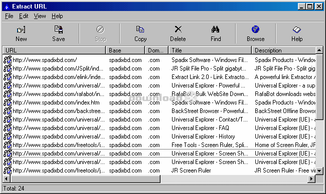Sort by the Title column header
Image resolution: width=326 pixels, height=194 pixels.
pyautogui.click(x=210, y=50)
